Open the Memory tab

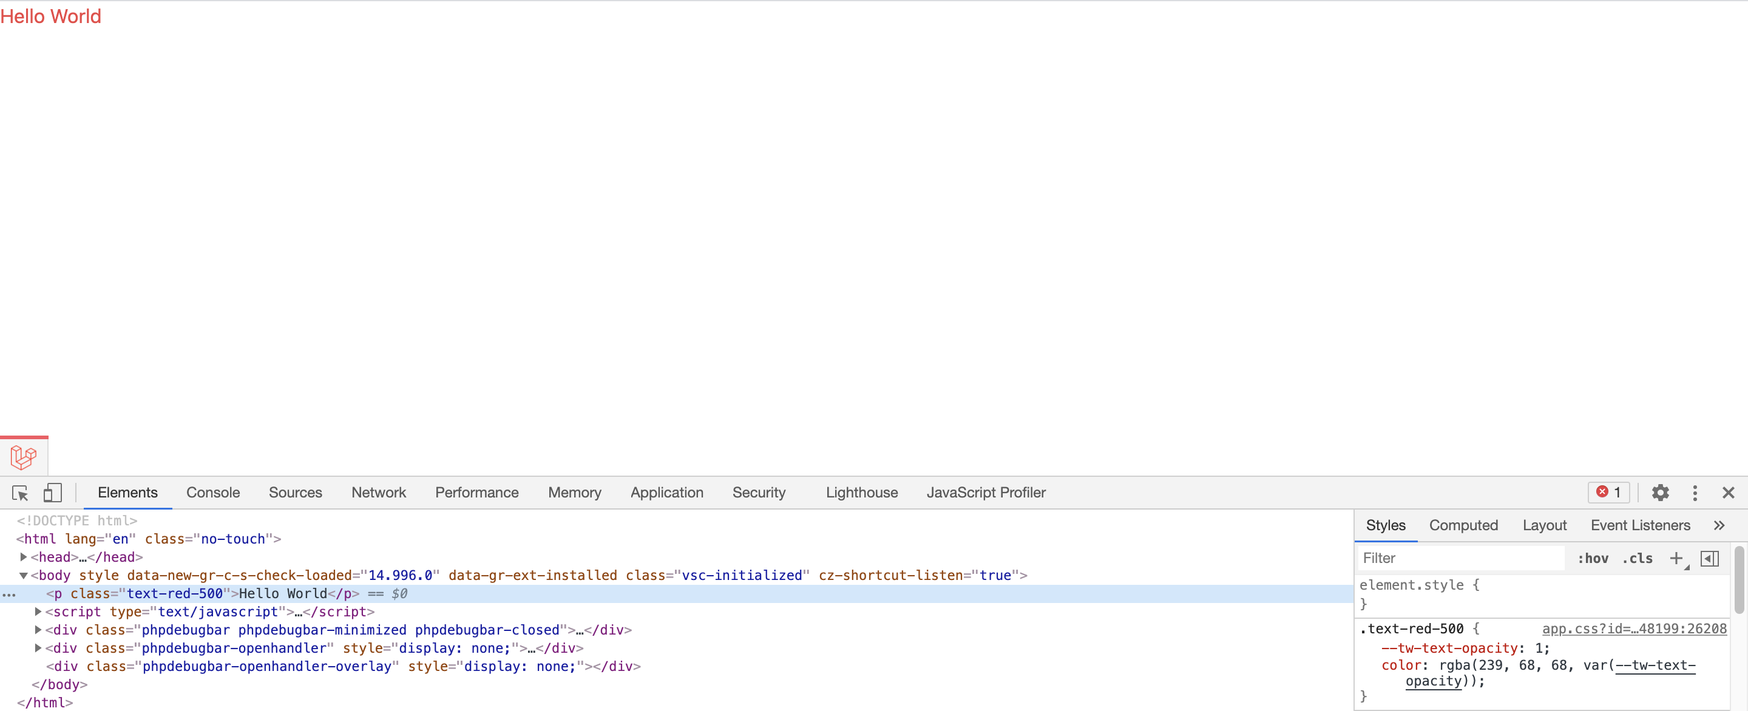pos(574,493)
